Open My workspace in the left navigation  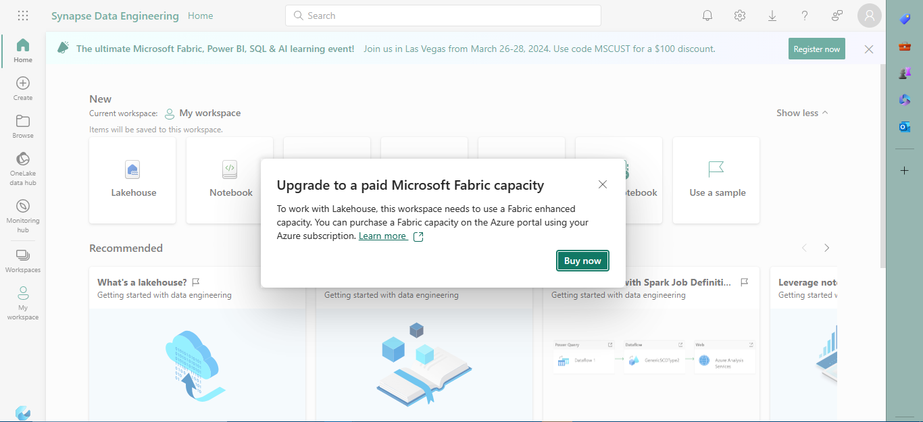(23, 302)
